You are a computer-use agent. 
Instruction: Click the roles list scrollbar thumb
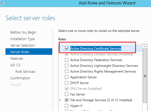coord(145,76)
